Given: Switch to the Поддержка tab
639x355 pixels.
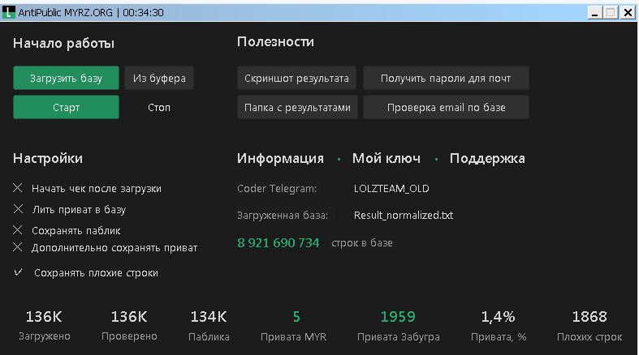Looking at the screenshot, I should [x=487, y=159].
